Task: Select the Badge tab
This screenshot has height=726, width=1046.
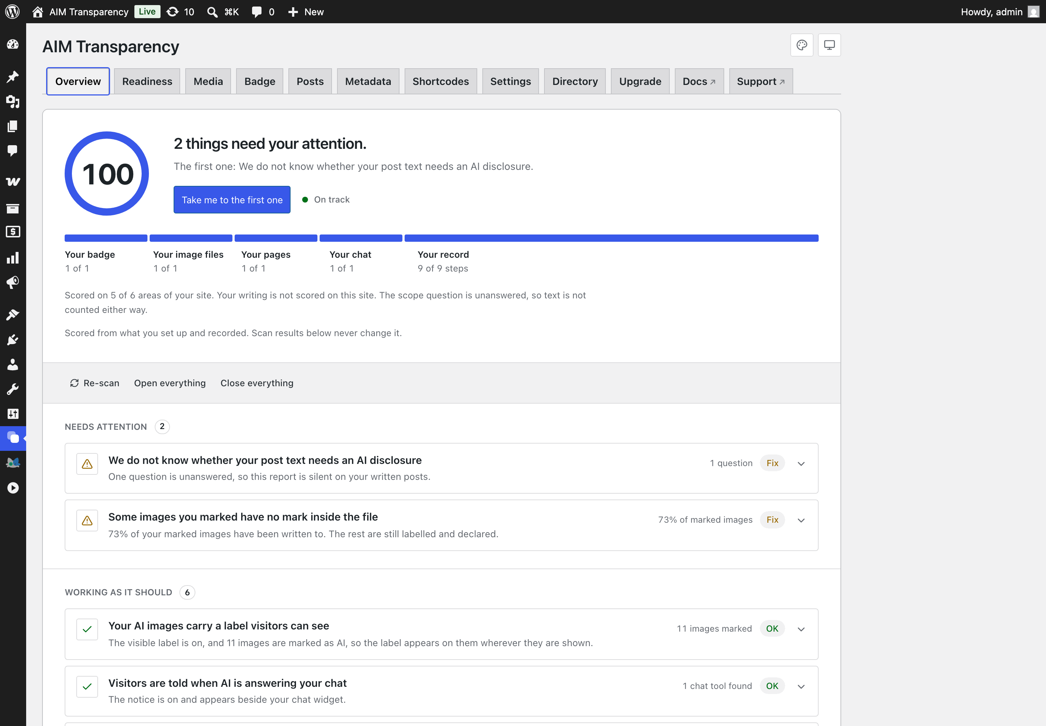Action: pyautogui.click(x=259, y=81)
